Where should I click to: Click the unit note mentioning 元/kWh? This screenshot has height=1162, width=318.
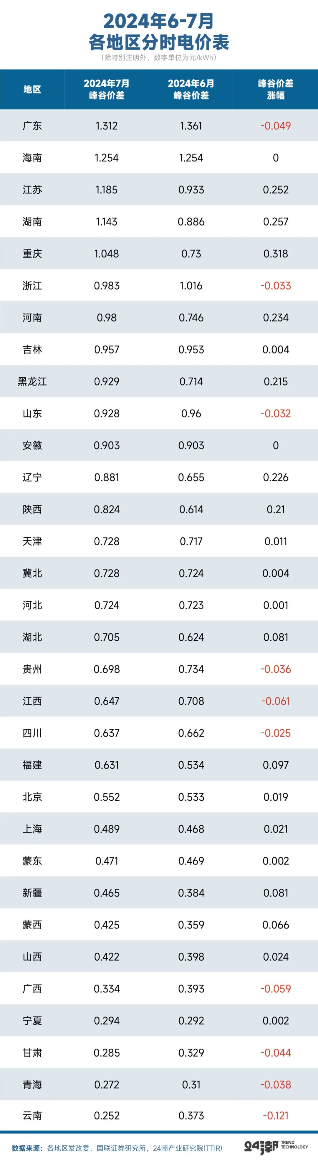pyautogui.click(x=159, y=58)
